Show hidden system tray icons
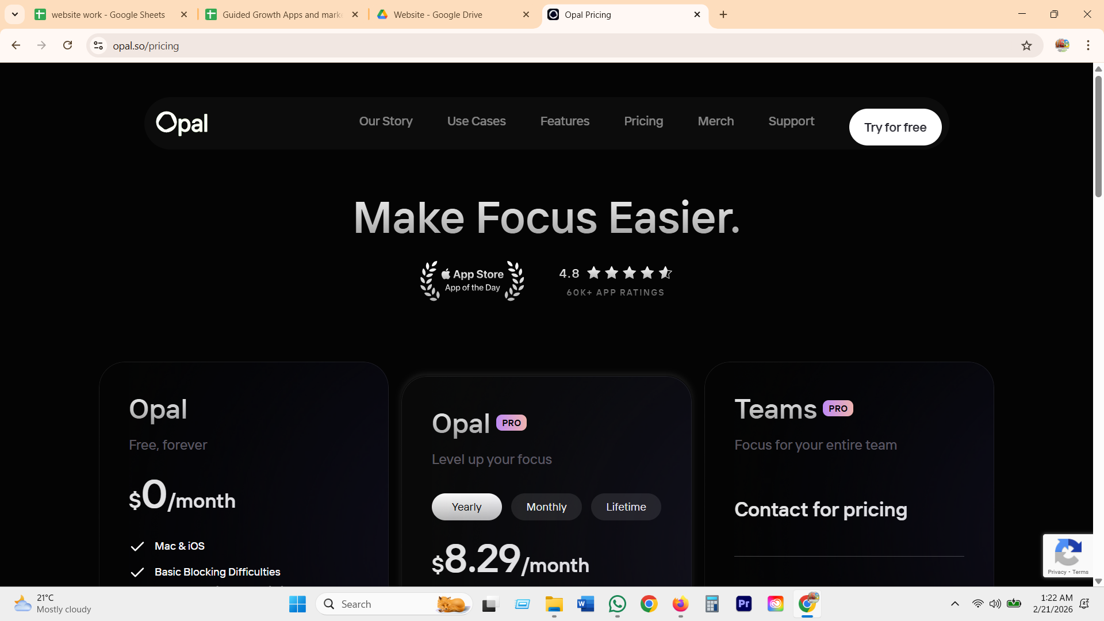This screenshot has height=621, width=1104. pos(954,604)
